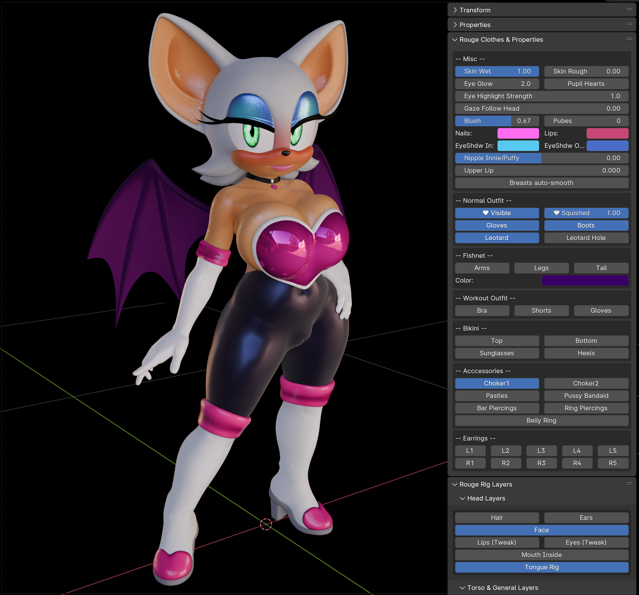Show the Lips (Tweak) layer

pyautogui.click(x=497, y=542)
